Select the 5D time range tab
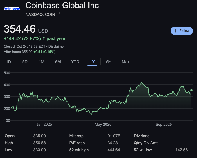The image size is (197, 158). [x=25, y=62]
